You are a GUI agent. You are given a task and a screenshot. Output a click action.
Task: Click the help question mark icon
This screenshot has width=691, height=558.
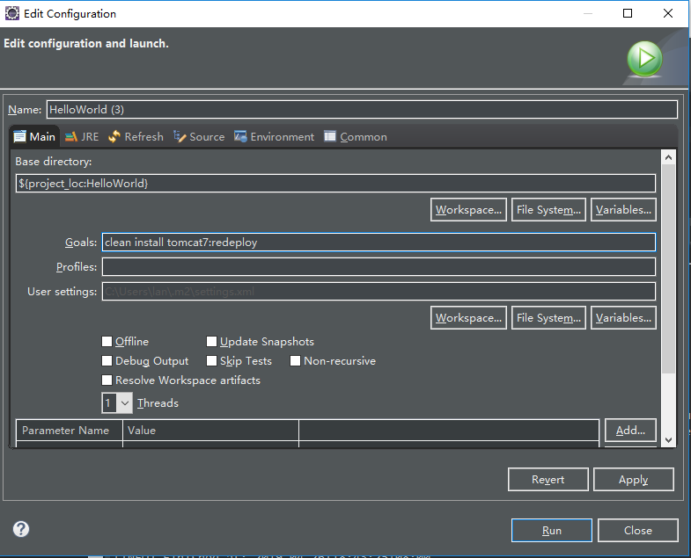click(21, 529)
